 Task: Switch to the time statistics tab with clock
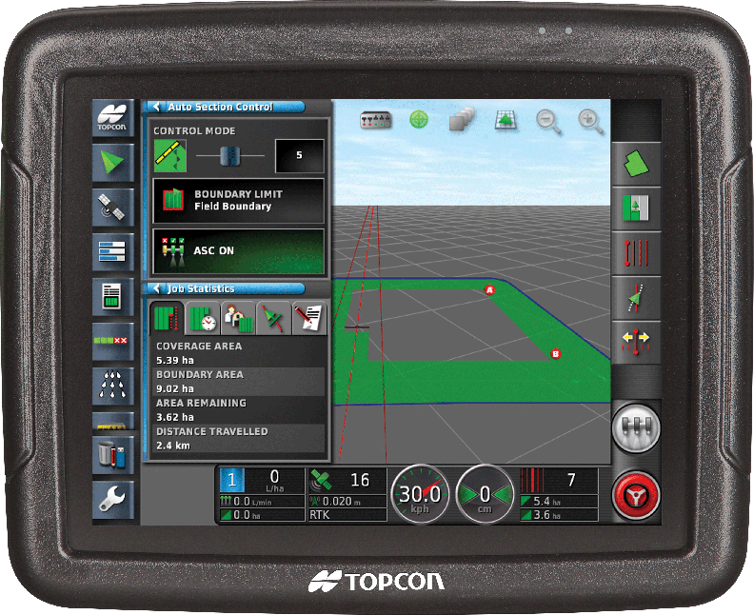tap(203, 317)
